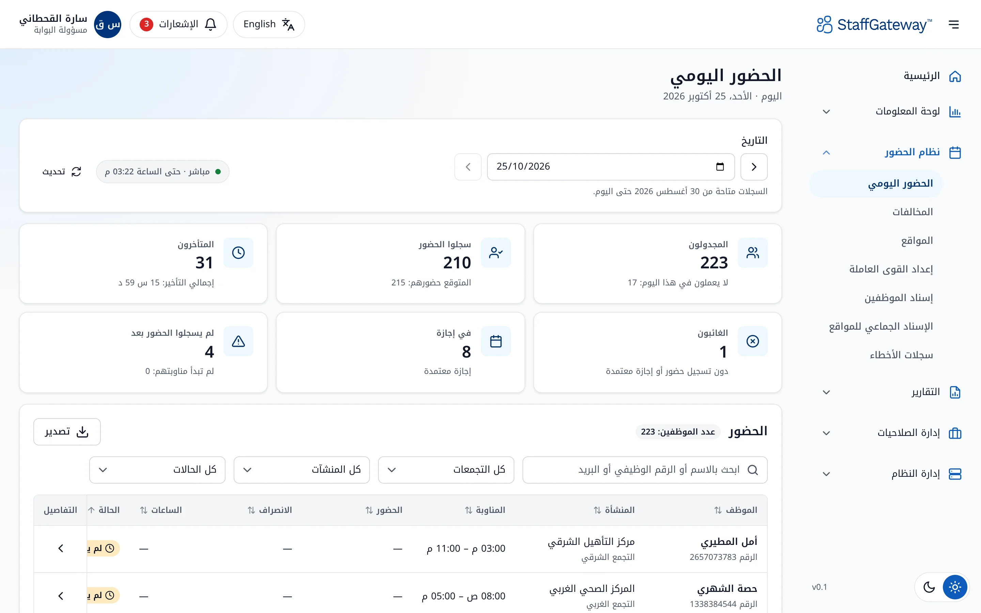Viewport: 981px width, 613px height.
Task: Click the في إجازة calendar icon
Action: [496, 341]
